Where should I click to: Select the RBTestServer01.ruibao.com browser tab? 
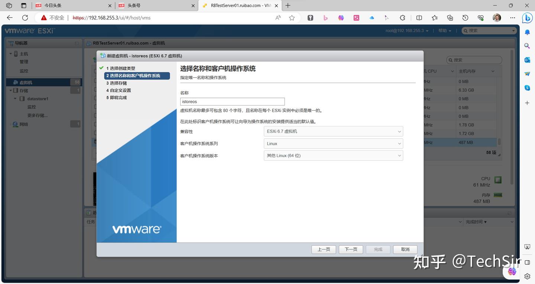(240, 6)
